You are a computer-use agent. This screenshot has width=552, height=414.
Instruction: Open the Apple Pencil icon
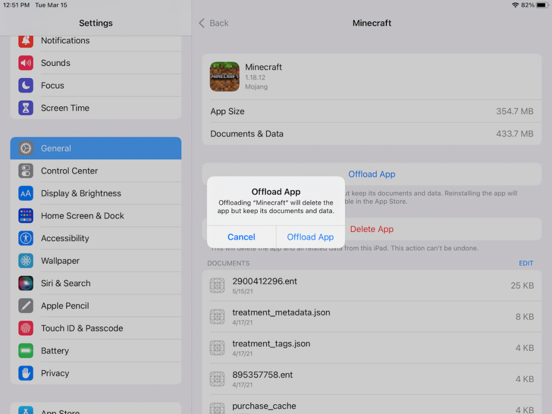[x=26, y=306]
